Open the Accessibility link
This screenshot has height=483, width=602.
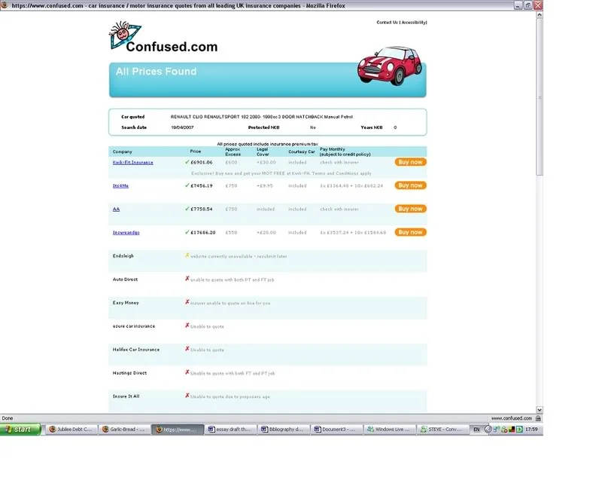pyautogui.click(x=414, y=23)
